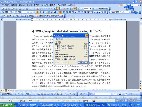Expand the Highlight color arrow dropdown
The height and width of the screenshot is (107, 142).
pyautogui.click(x=95, y=12)
